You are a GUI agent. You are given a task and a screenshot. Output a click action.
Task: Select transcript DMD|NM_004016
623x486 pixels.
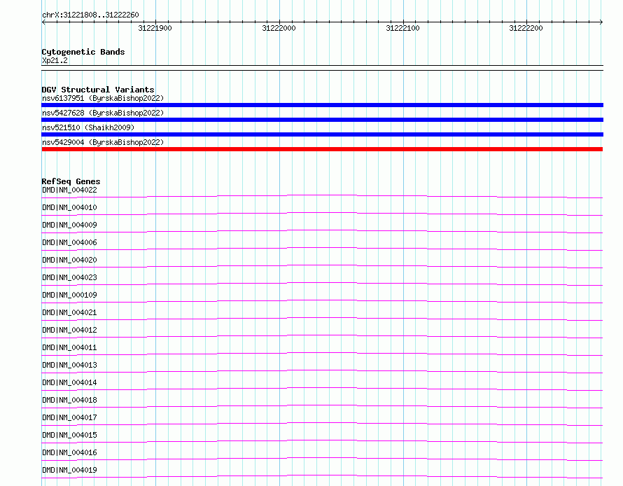click(69, 452)
